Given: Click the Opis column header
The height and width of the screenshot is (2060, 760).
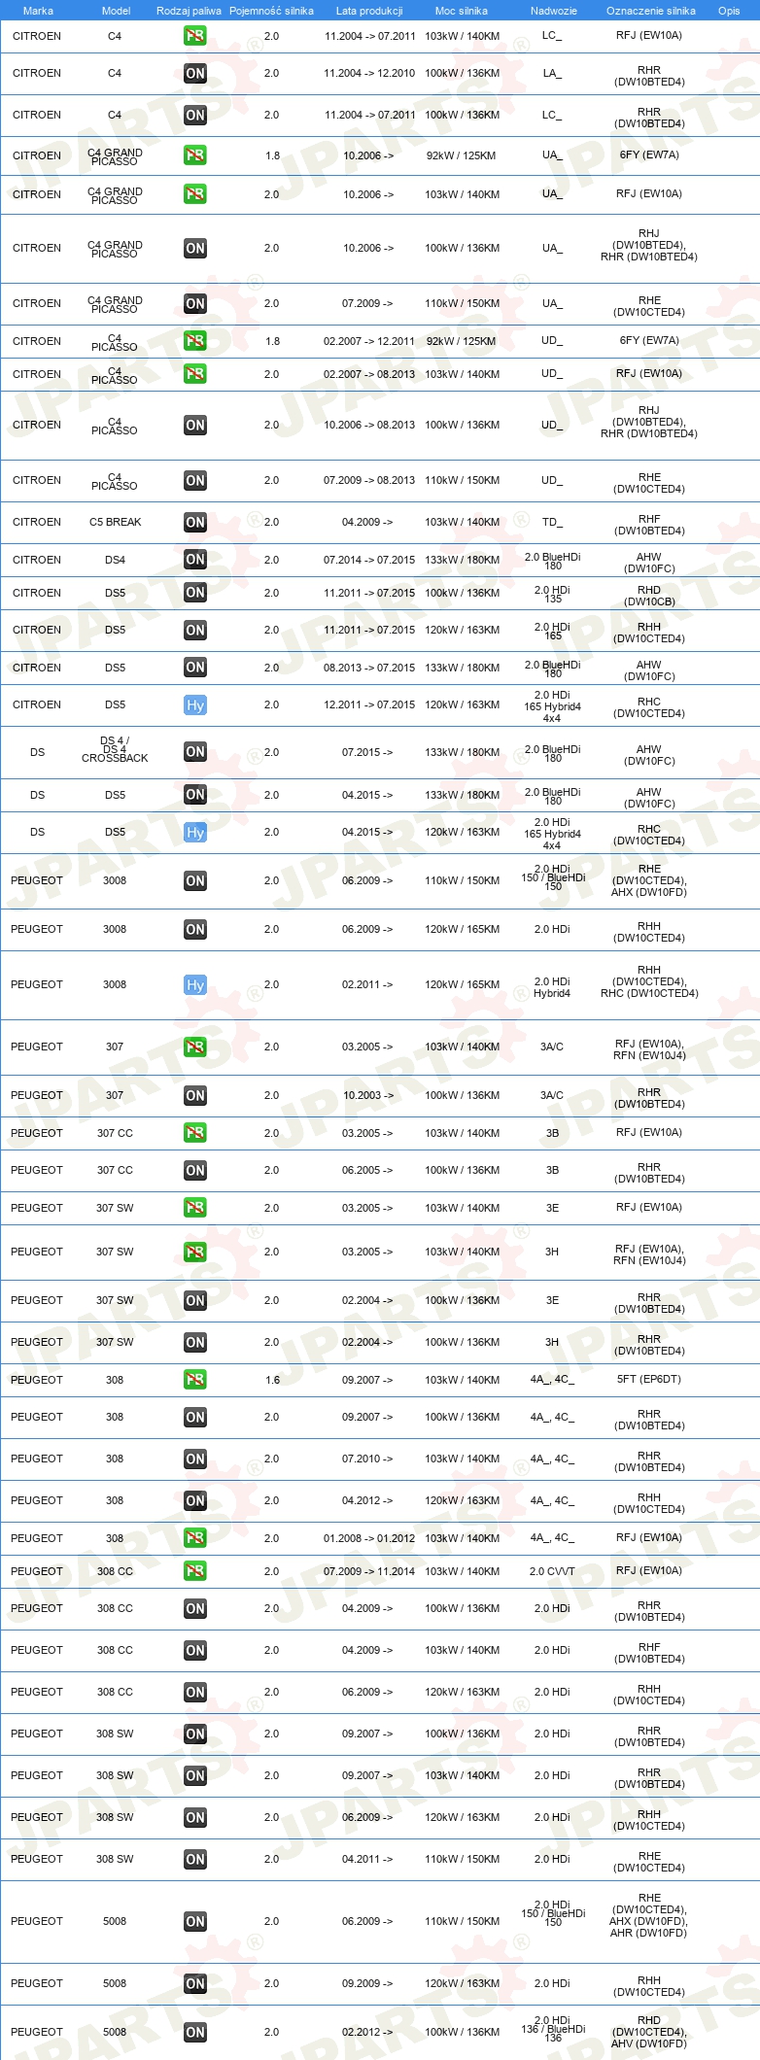Looking at the screenshot, I should 729,11.
